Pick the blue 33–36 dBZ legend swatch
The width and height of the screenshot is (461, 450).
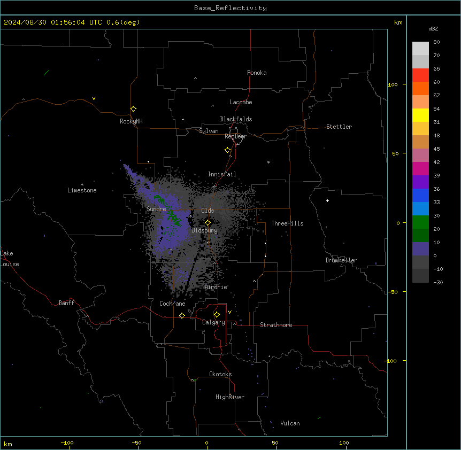point(420,195)
